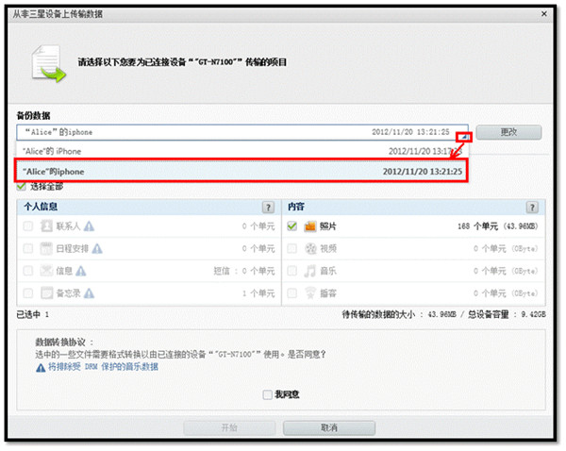This screenshot has width=566, height=451.
Task: Open help for 内容 section
Action: click(532, 208)
